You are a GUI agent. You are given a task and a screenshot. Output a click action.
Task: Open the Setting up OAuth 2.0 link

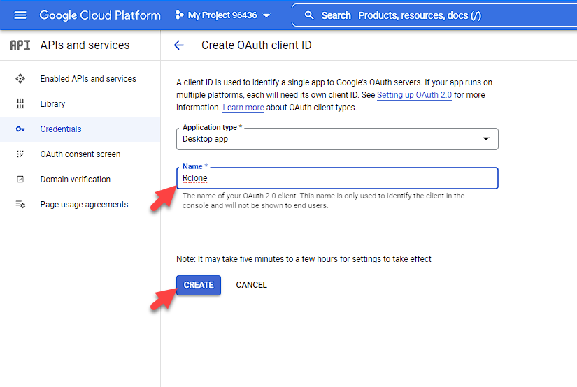tap(414, 95)
